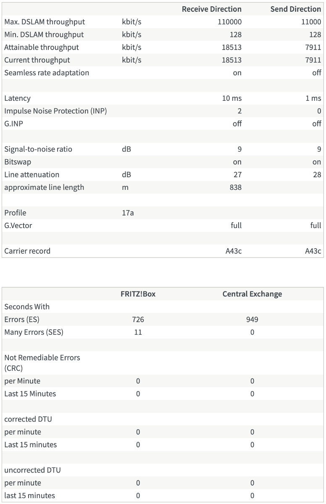Click the Receive Direction column header
Viewport: 326px width, 504px height.
click(211, 9)
